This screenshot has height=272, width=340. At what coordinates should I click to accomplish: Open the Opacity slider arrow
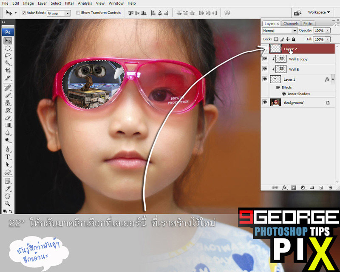(x=327, y=31)
